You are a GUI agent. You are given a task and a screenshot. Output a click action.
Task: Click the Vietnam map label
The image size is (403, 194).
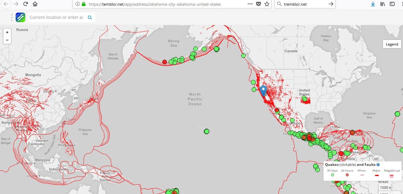click(42, 141)
